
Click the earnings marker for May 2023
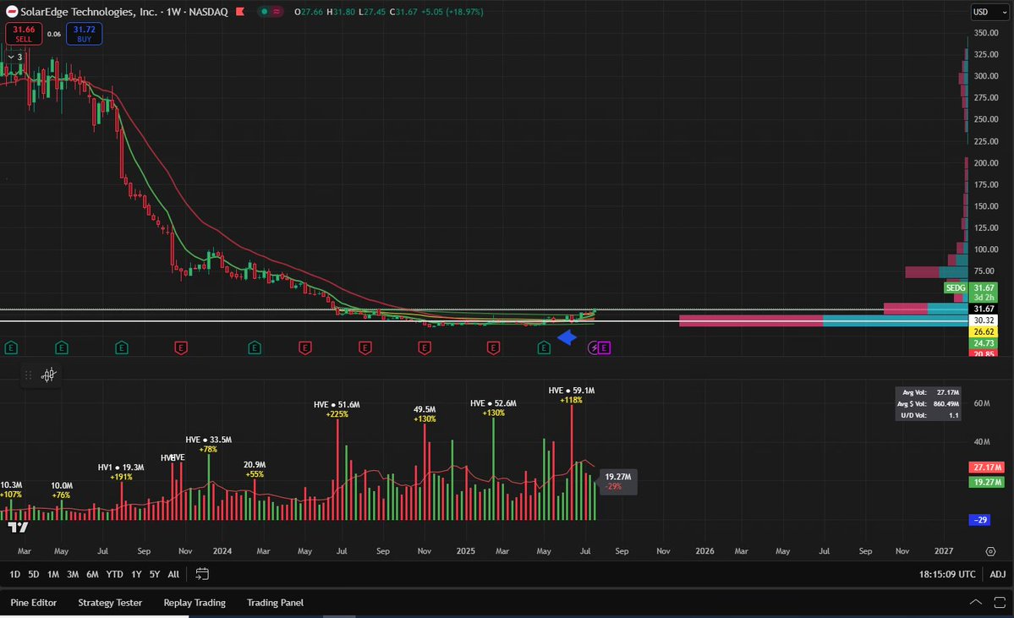pyautogui.click(x=62, y=347)
